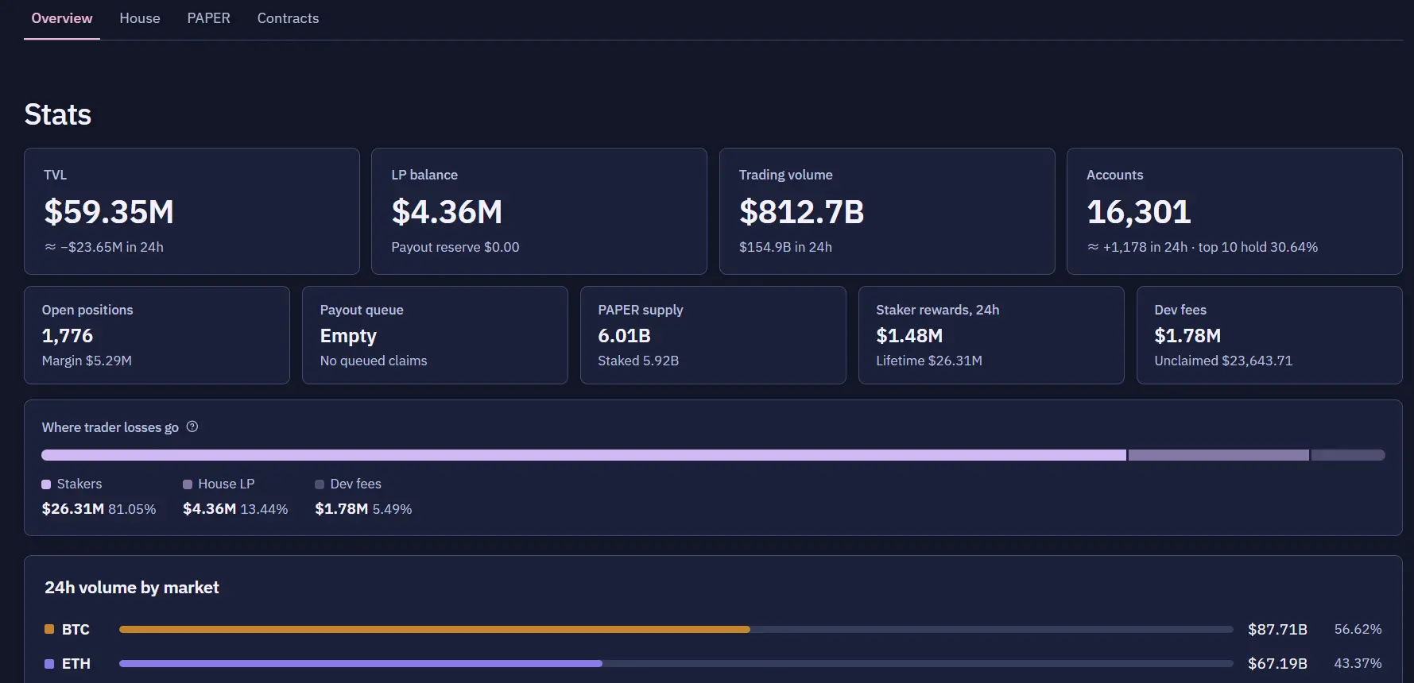Click the "≈ −$23.65M in 24h" TVL change
Image resolution: width=1414 pixels, height=683 pixels.
pos(104,247)
